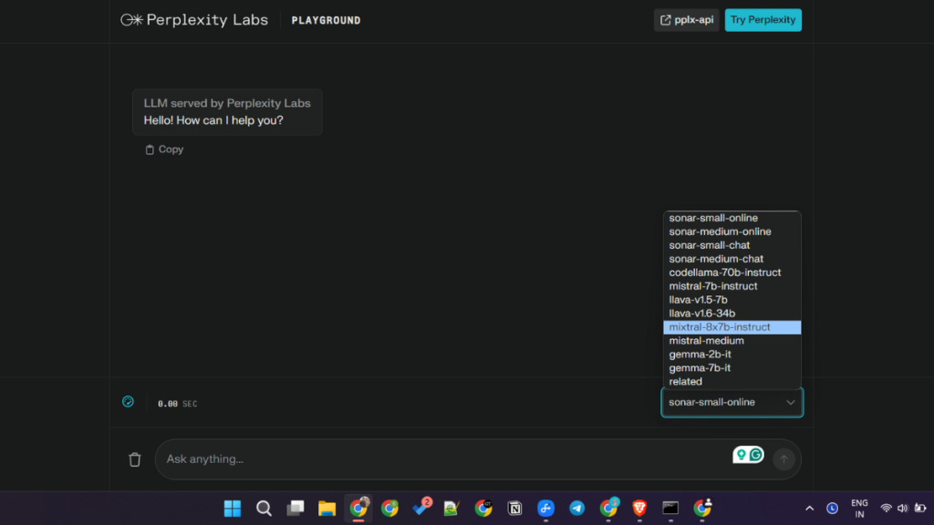Collapse the sonar-small-online model dropdown
Viewport: 934px width, 525px height.
pyautogui.click(x=732, y=402)
